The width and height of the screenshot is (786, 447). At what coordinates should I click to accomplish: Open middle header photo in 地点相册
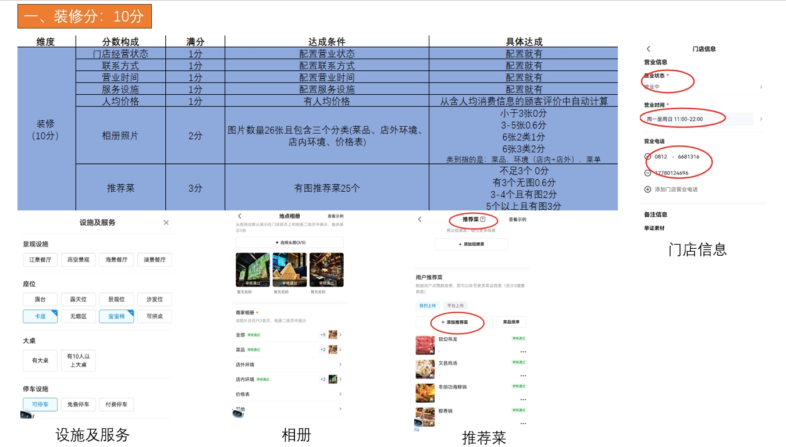pyautogui.click(x=290, y=270)
